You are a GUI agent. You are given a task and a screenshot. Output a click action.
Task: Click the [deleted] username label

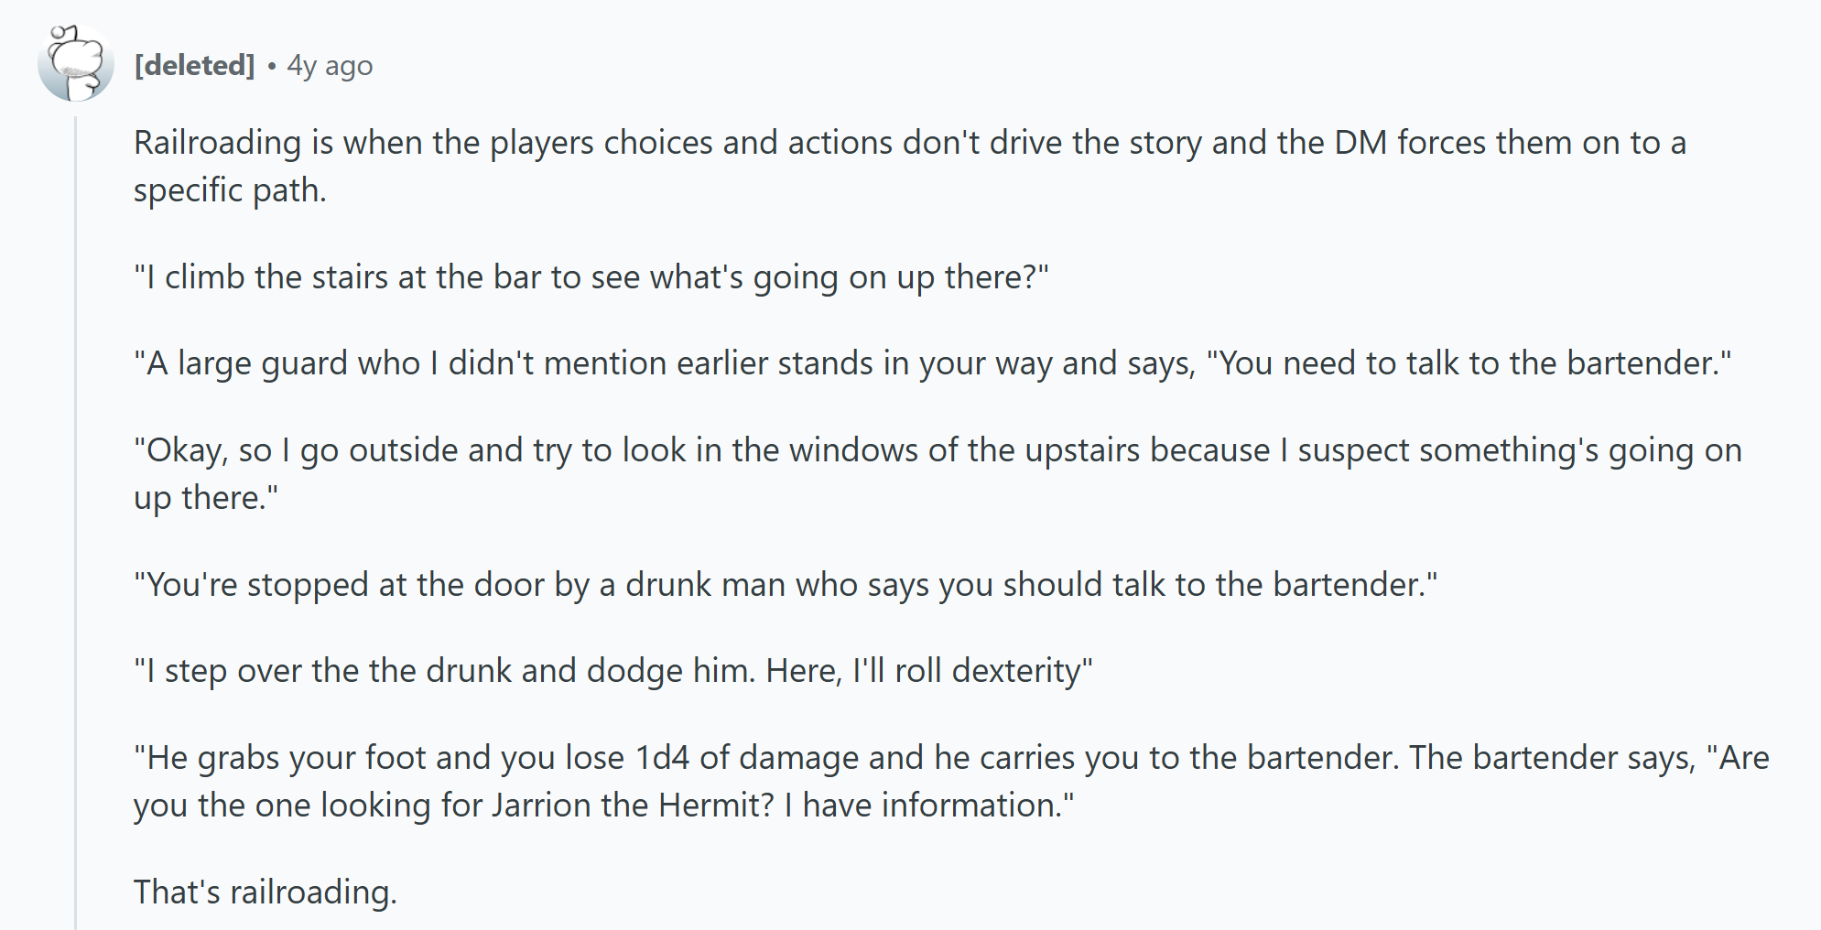pos(194,66)
